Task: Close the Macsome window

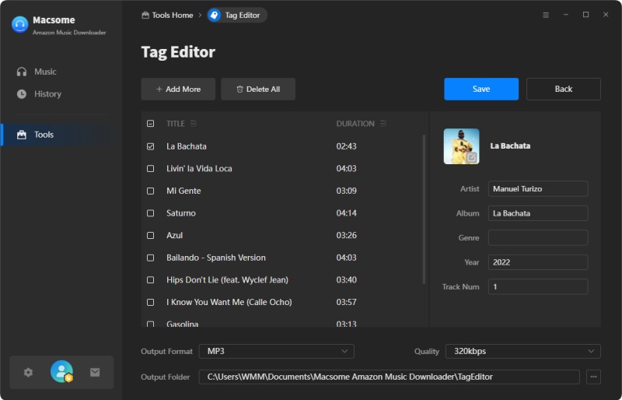Action: 606,15
